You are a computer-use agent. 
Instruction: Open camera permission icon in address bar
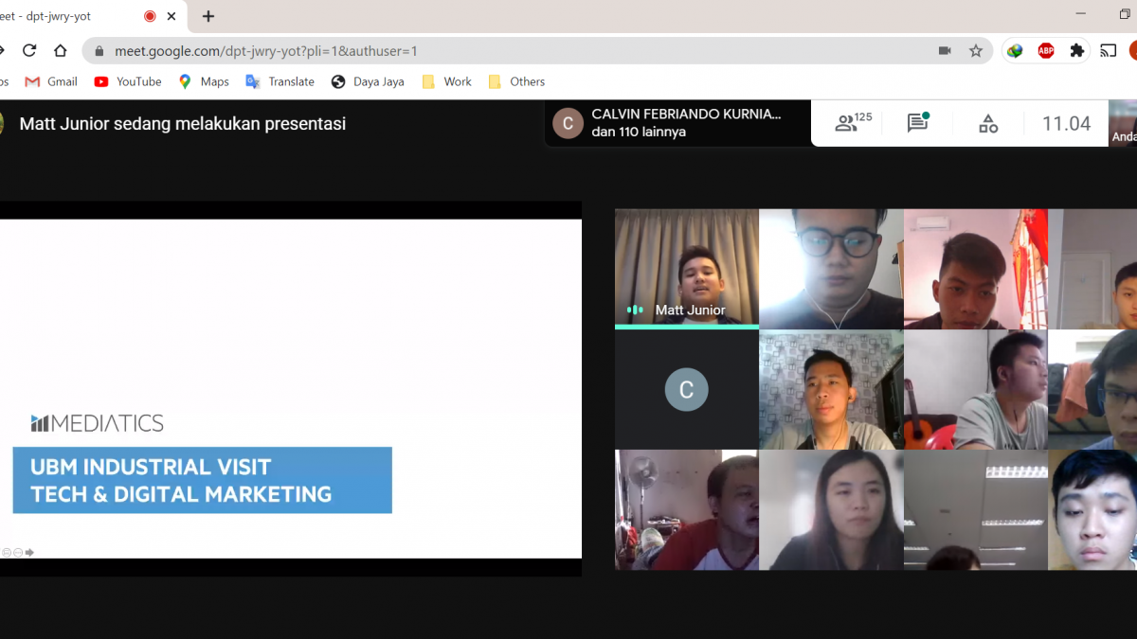(945, 51)
